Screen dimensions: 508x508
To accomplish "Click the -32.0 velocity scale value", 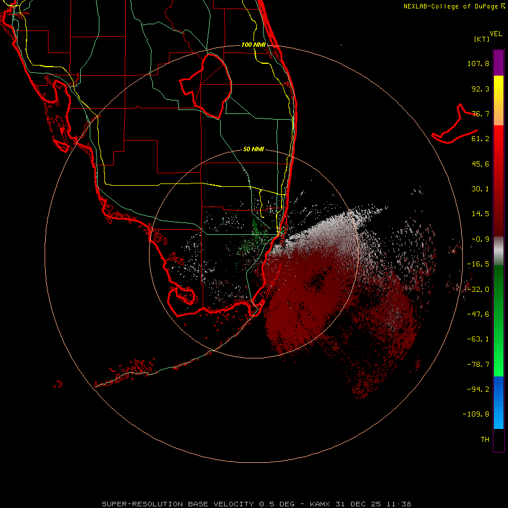I will [478, 290].
